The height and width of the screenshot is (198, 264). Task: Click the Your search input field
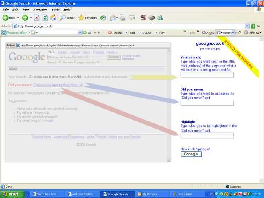click(x=207, y=75)
